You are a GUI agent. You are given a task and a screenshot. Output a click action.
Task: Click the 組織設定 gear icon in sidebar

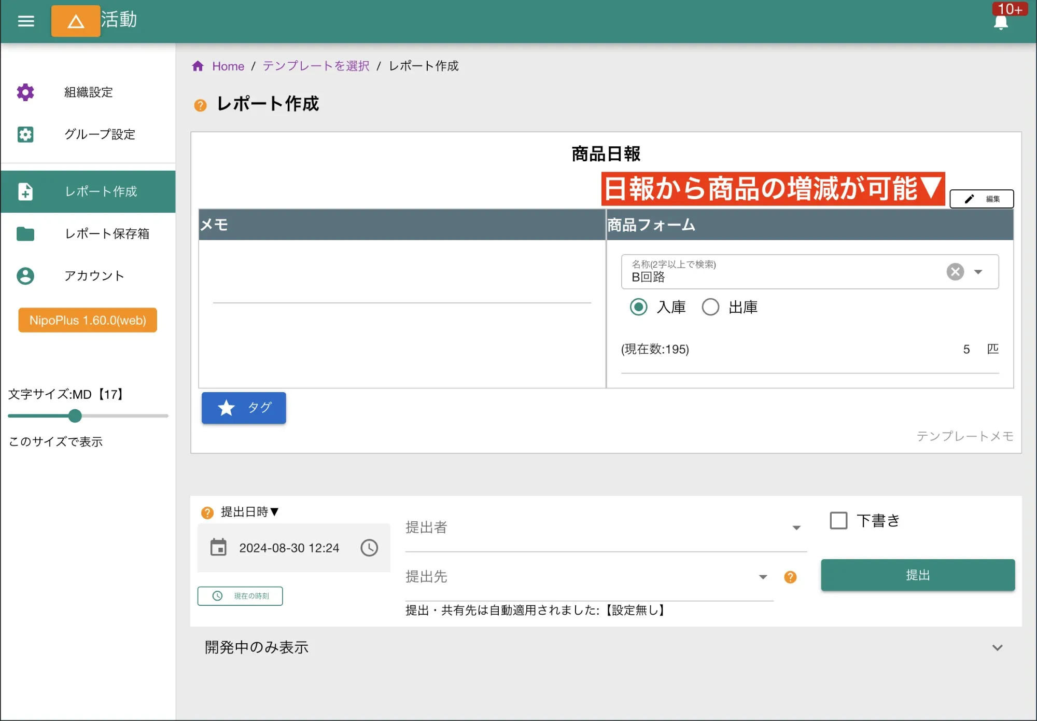coord(25,92)
